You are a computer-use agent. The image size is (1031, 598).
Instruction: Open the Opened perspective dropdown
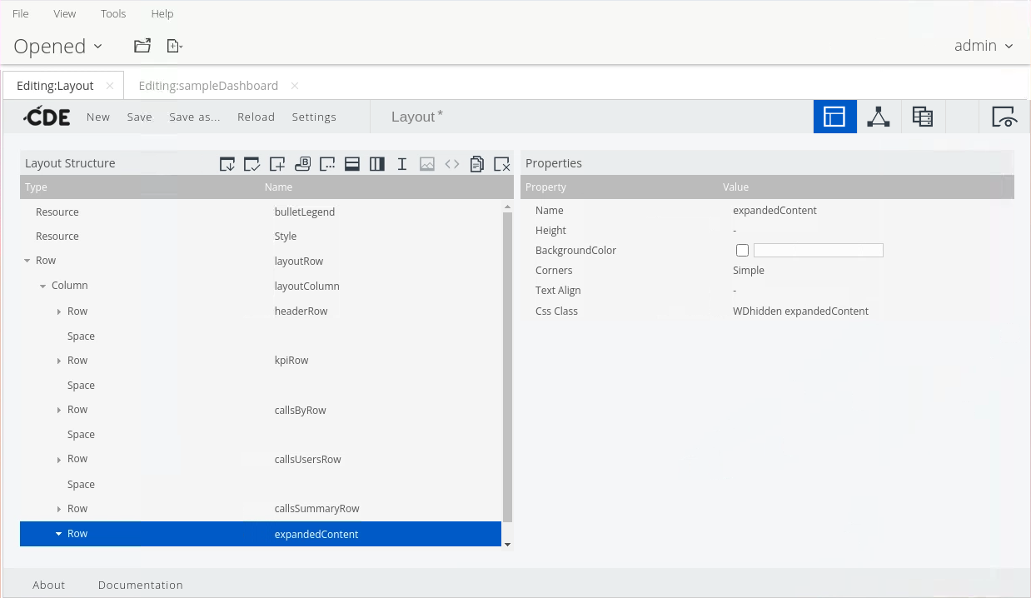click(58, 46)
